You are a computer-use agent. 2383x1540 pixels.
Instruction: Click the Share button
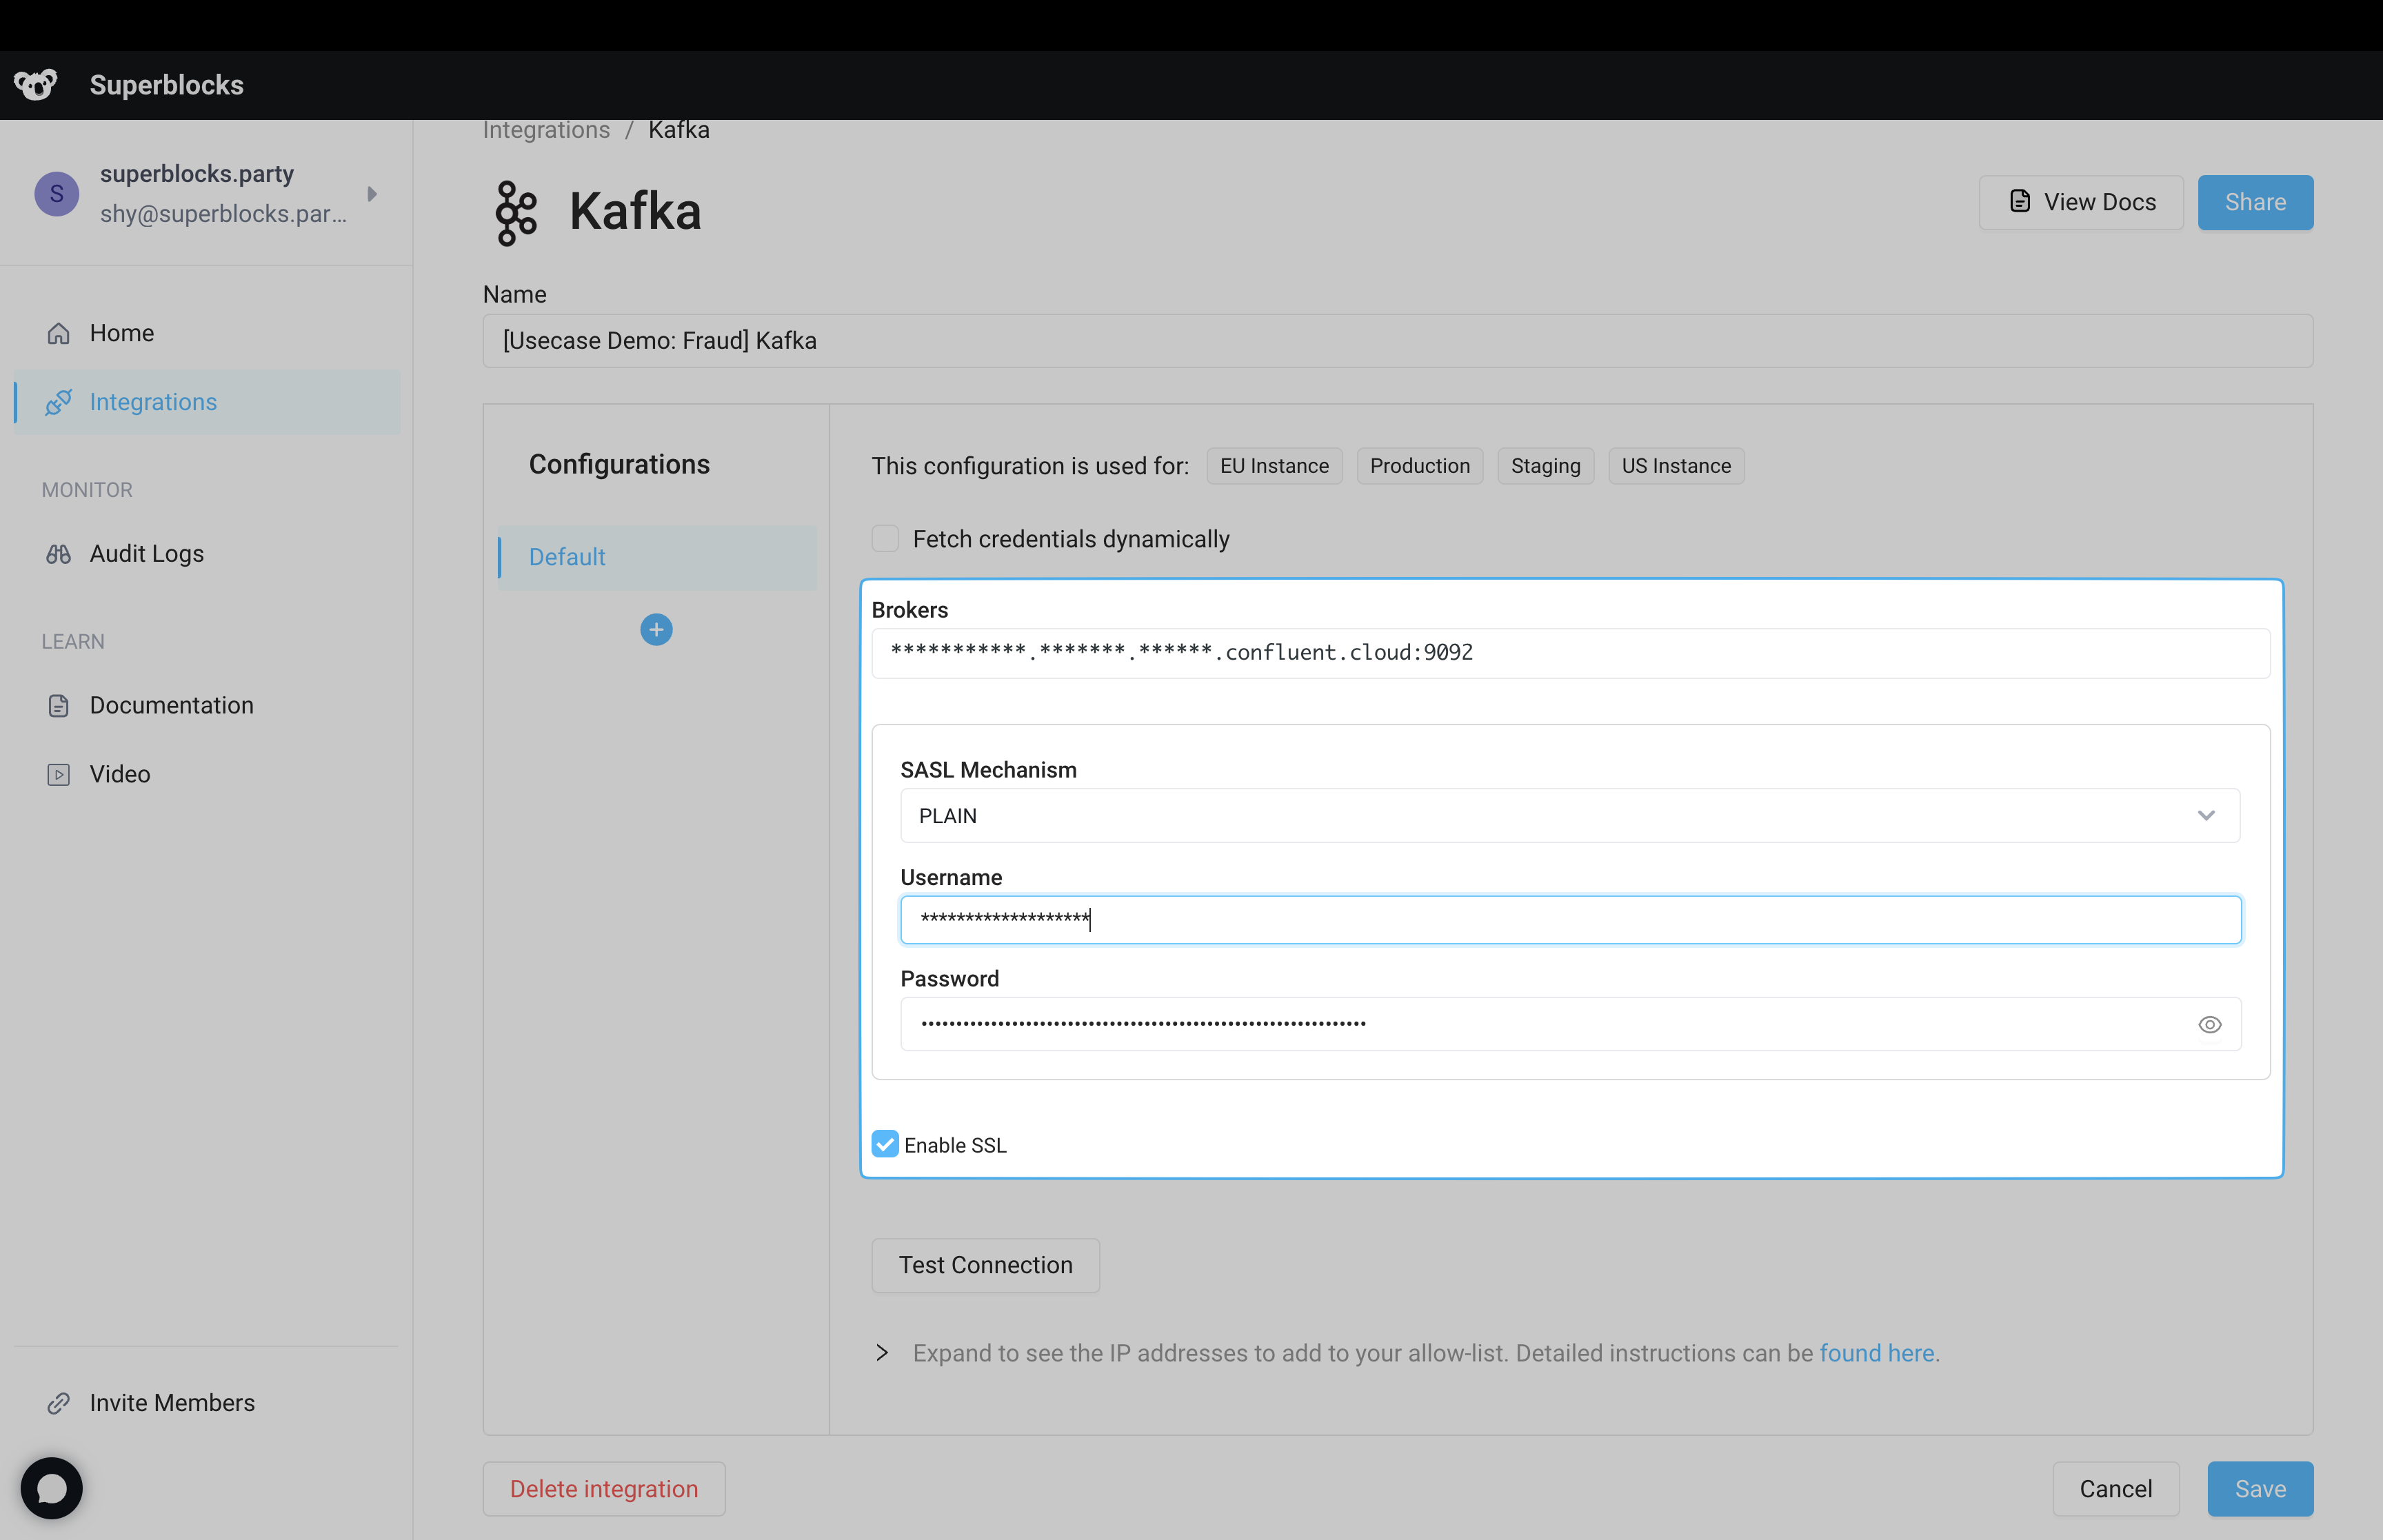click(2255, 202)
